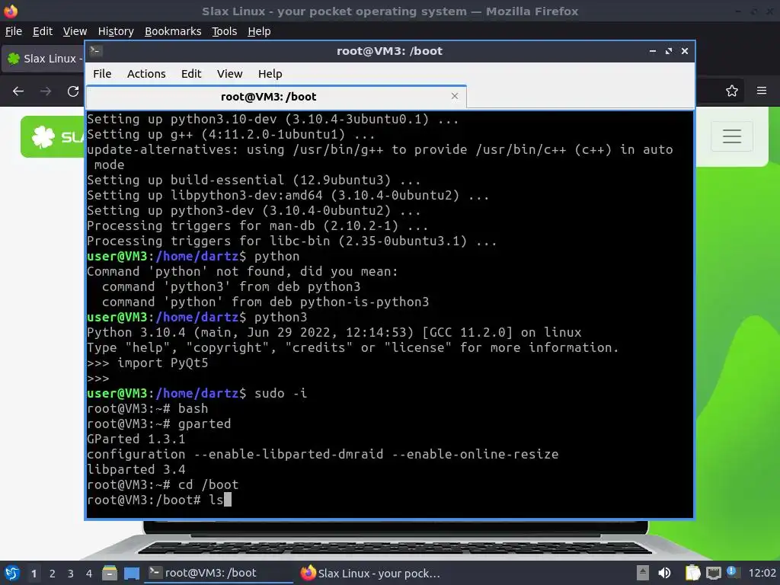Open the terminal Edit menu
The image size is (780, 585).
[191, 74]
